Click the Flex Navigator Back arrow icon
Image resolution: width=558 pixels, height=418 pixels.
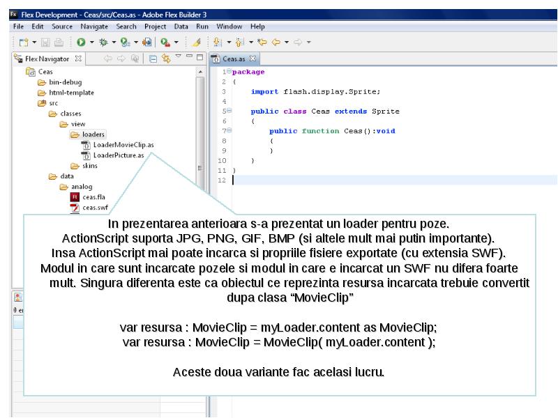(108, 59)
